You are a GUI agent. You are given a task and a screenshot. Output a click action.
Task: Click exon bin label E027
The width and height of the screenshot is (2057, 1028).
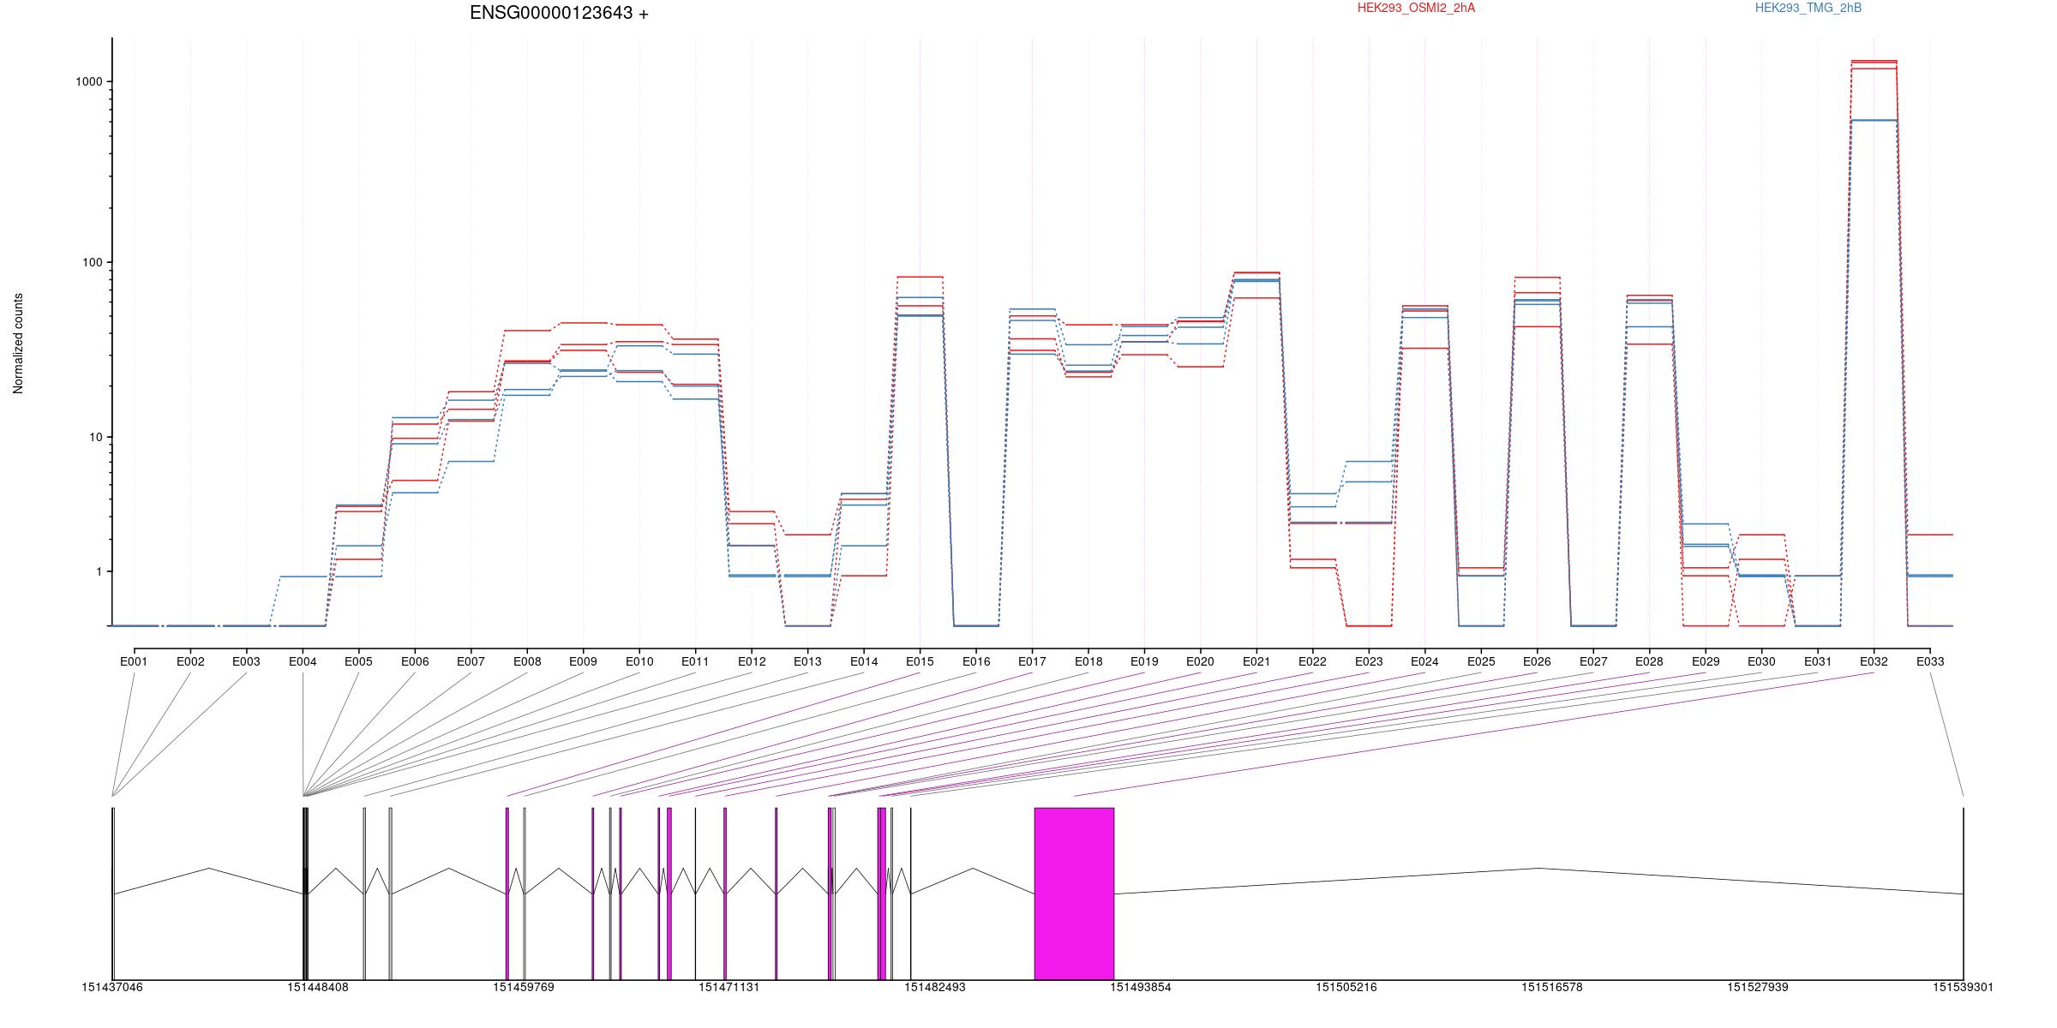coord(1593,661)
